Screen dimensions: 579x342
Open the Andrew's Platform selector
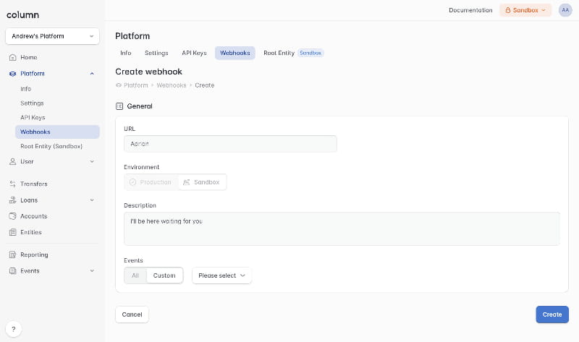coord(52,36)
